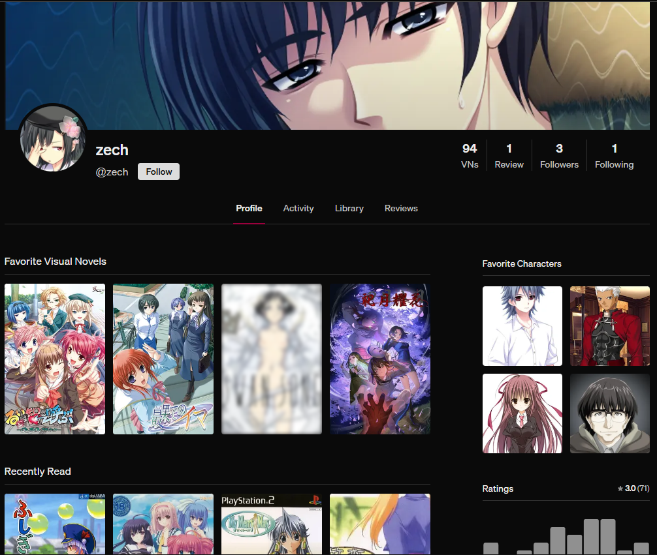
Task: Click the 3.0 (71) star rating summary
Action: (x=633, y=488)
